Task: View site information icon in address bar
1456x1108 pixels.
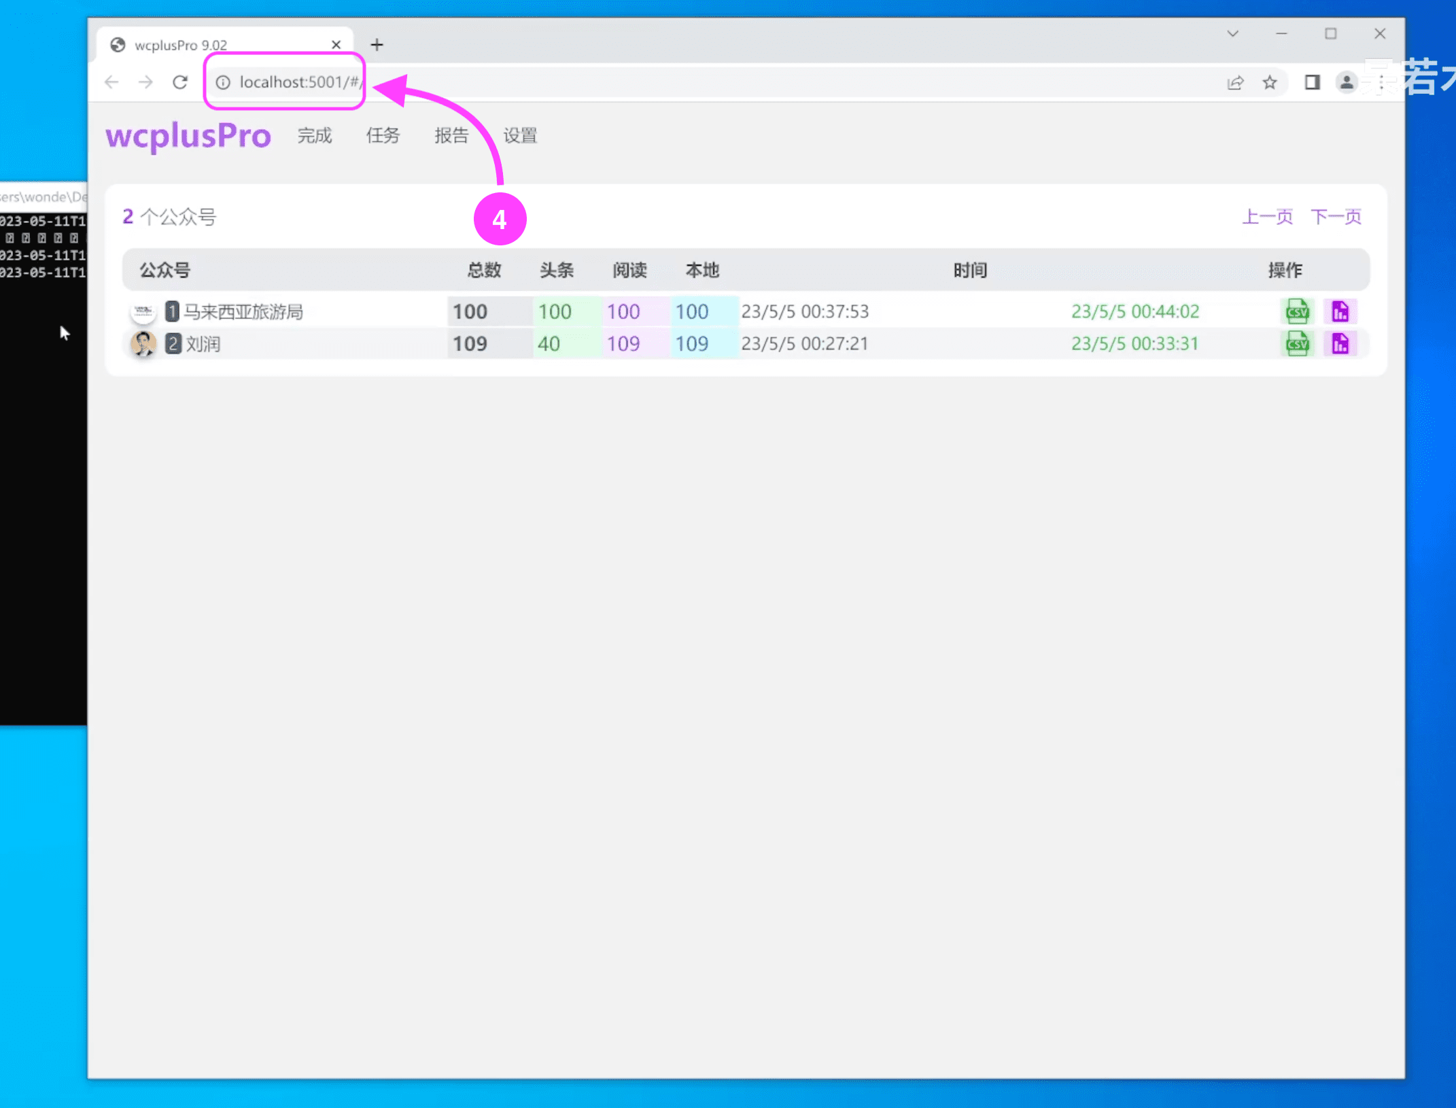Action: 223,82
